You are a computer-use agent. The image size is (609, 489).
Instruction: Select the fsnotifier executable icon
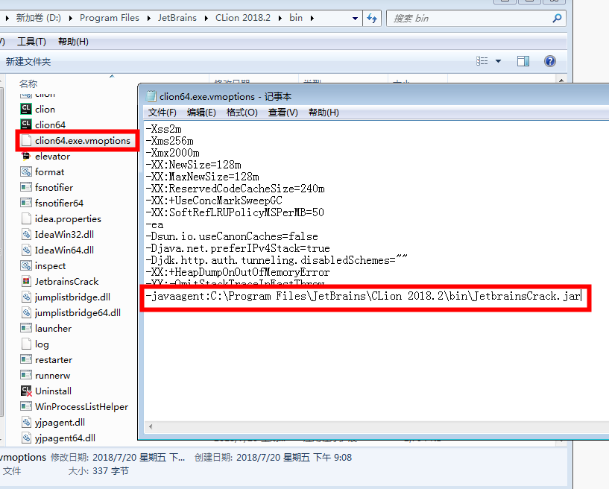click(x=26, y=187)
